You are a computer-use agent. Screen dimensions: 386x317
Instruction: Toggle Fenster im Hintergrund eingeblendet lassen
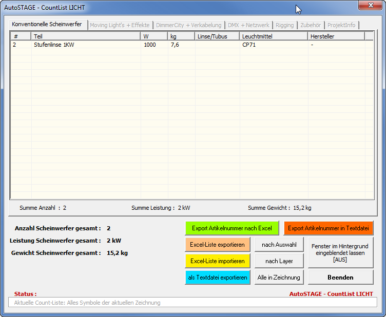(x=340, y=253)
